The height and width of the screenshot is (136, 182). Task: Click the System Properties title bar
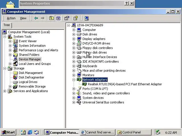coord(77,3)
